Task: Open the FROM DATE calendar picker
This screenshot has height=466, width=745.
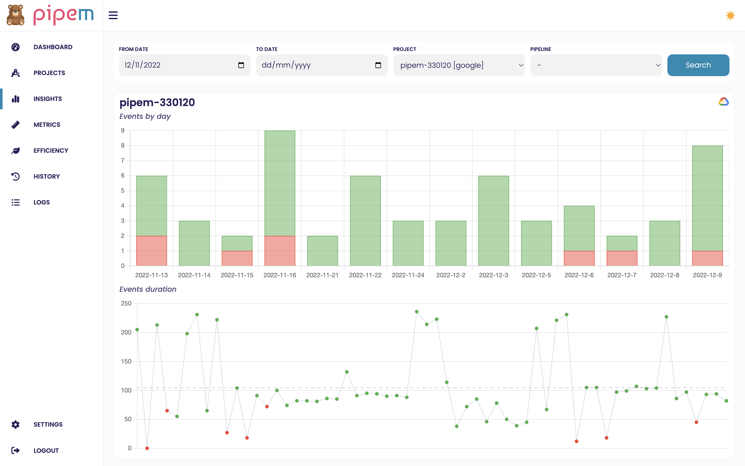Action: point(241,65)
